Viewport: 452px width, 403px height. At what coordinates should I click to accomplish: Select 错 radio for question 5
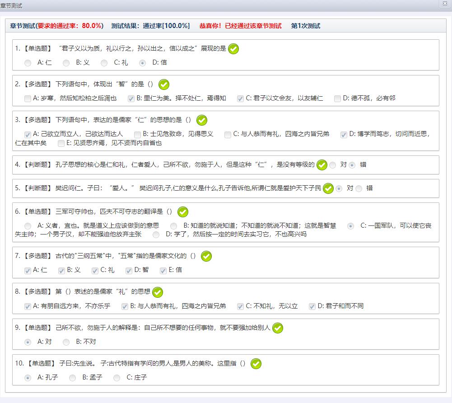[359, 188]
